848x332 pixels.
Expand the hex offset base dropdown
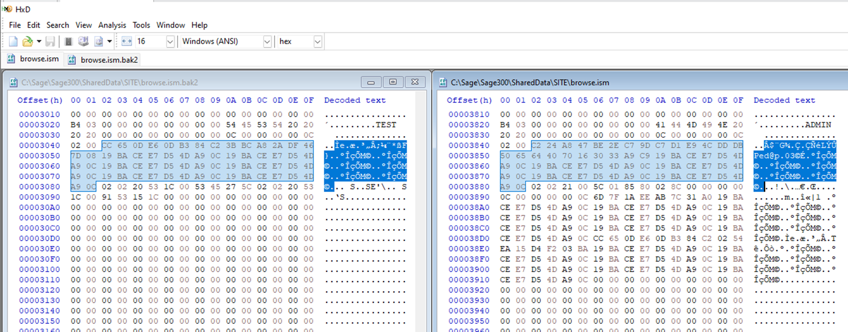point(317,42)
